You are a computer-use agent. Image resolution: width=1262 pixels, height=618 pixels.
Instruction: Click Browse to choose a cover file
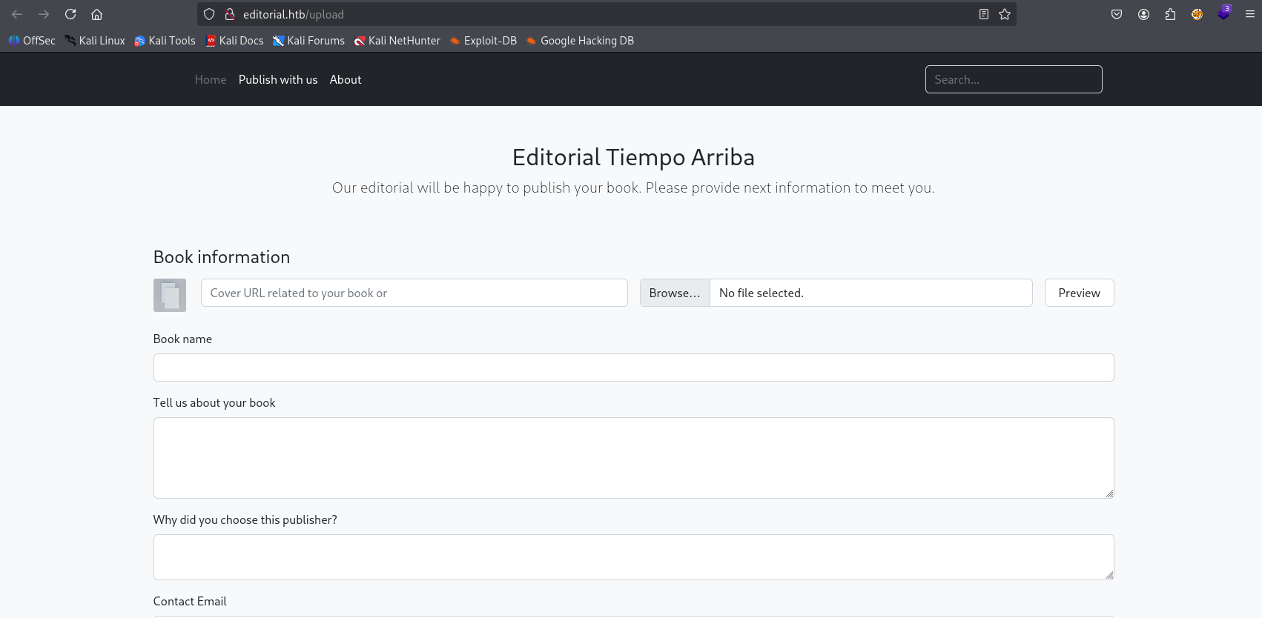[675, 293]
